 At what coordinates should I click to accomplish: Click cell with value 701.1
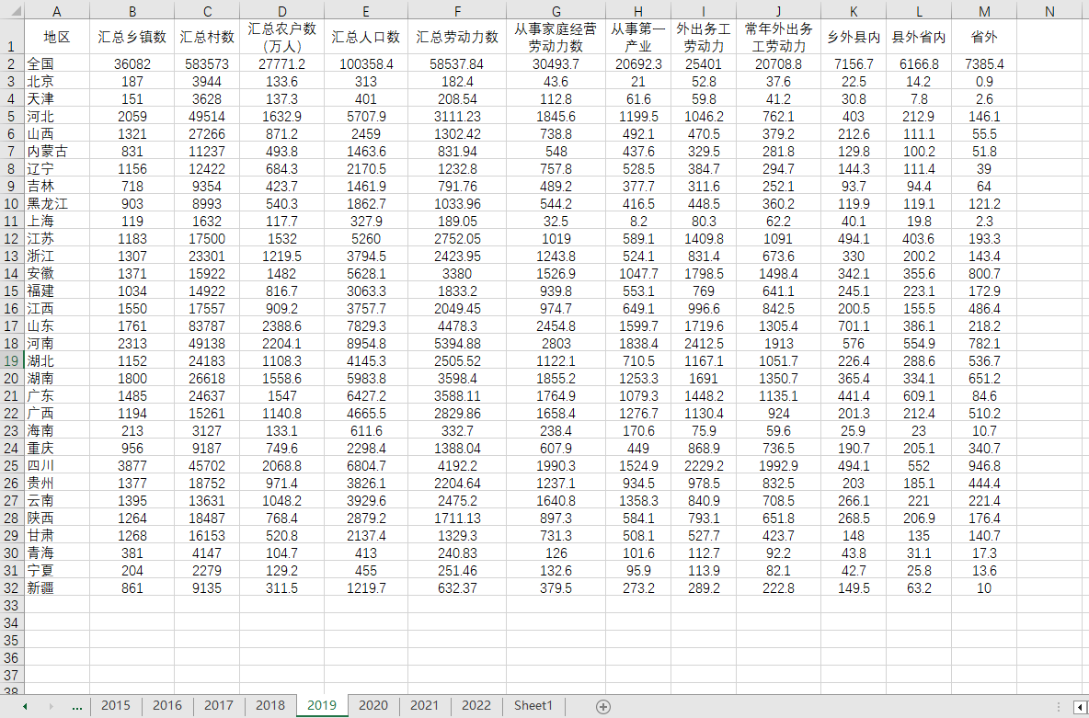pos(854,325)
